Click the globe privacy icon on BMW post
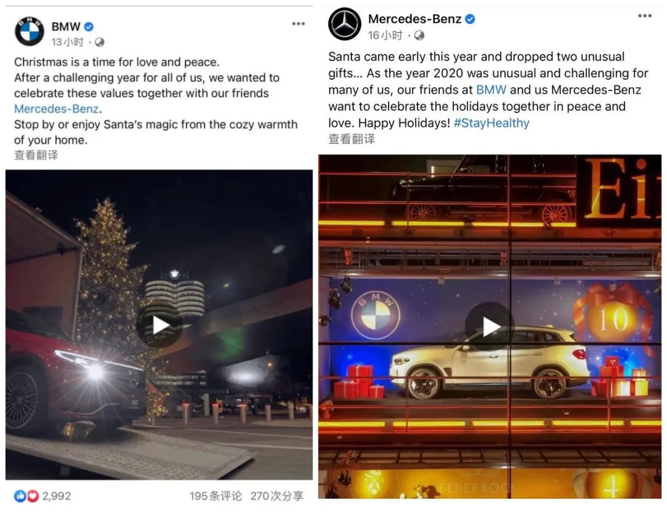 click(99, 42)
